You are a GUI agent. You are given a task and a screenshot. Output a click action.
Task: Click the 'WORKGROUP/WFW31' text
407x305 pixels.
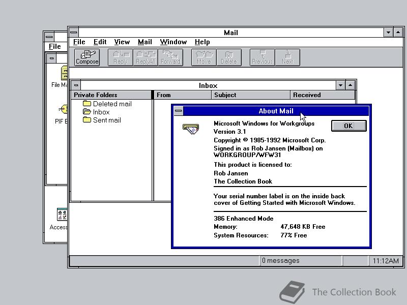coord(247,155)
